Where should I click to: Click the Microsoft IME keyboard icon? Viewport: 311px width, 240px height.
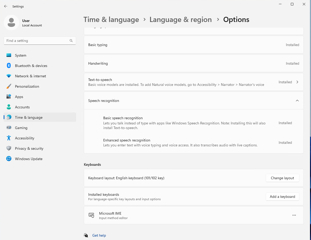point(91,215)
